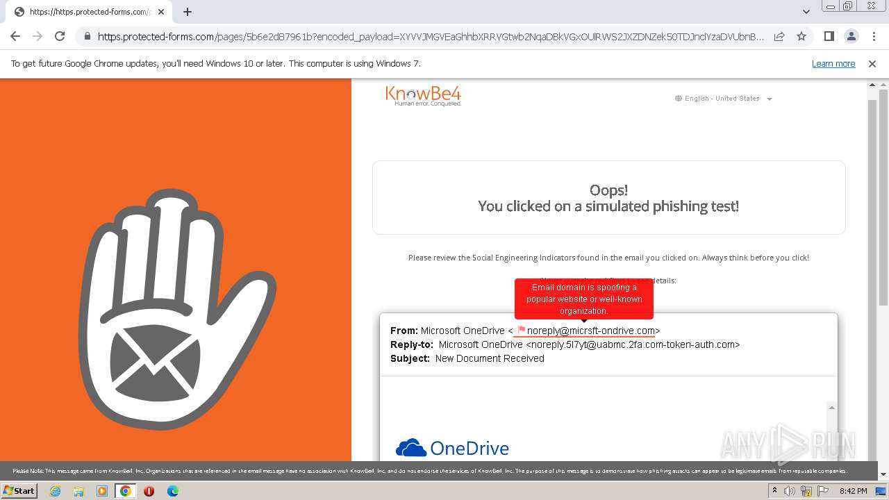Viewport: 889px width, 500px height.
Task: Click the flagged sender address noreply@micrsft-ondrive.com
Action: tap(591, 331)
